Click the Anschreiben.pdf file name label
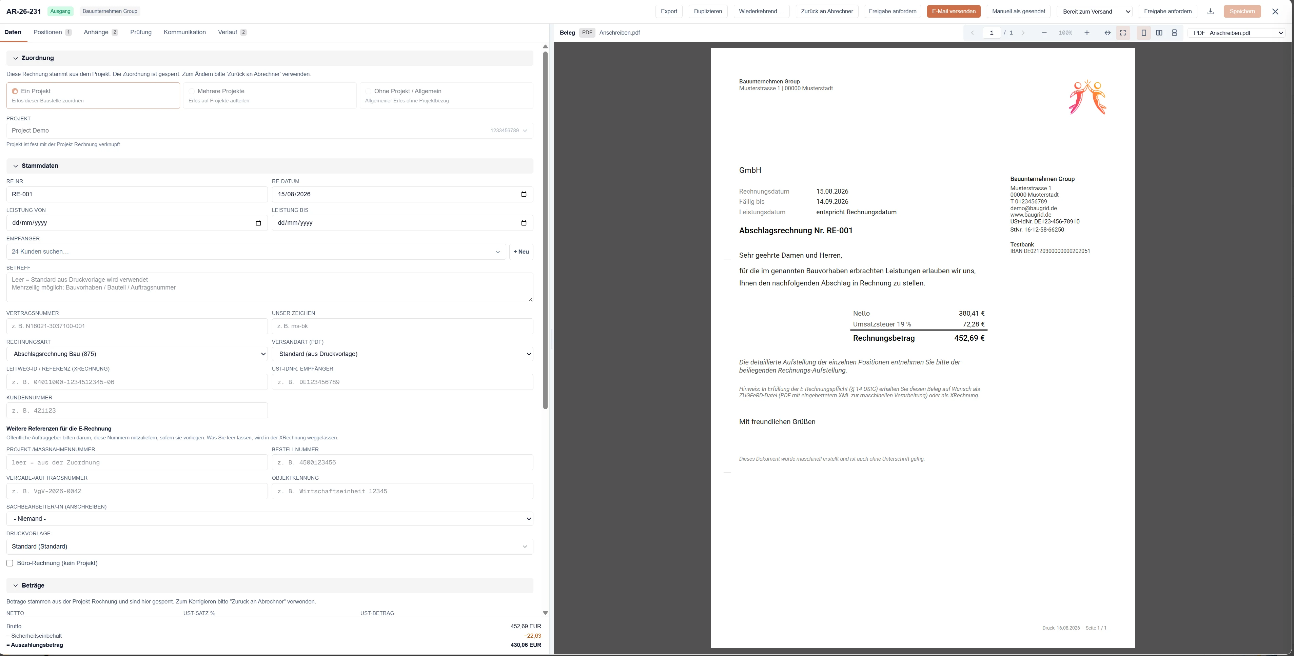Image resolution: width=1294 pixels, height=656 pixels. 620,33
